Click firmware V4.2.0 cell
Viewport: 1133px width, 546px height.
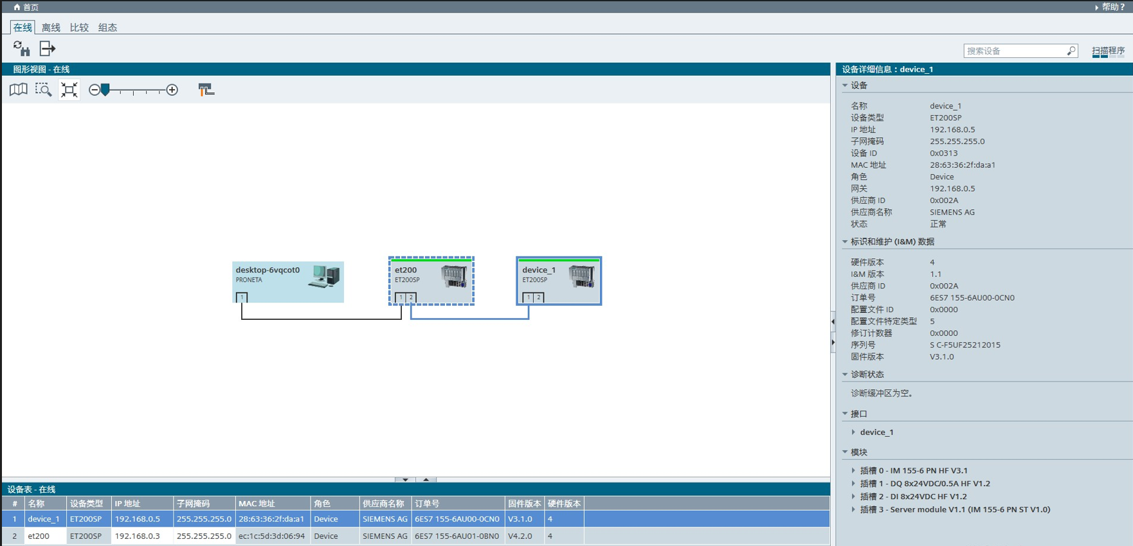click(525, 536)
